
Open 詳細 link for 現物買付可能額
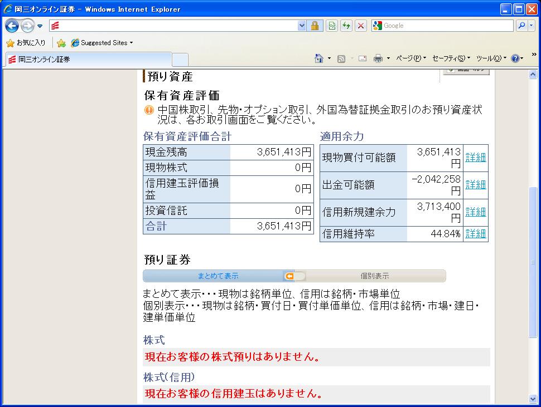475,158
